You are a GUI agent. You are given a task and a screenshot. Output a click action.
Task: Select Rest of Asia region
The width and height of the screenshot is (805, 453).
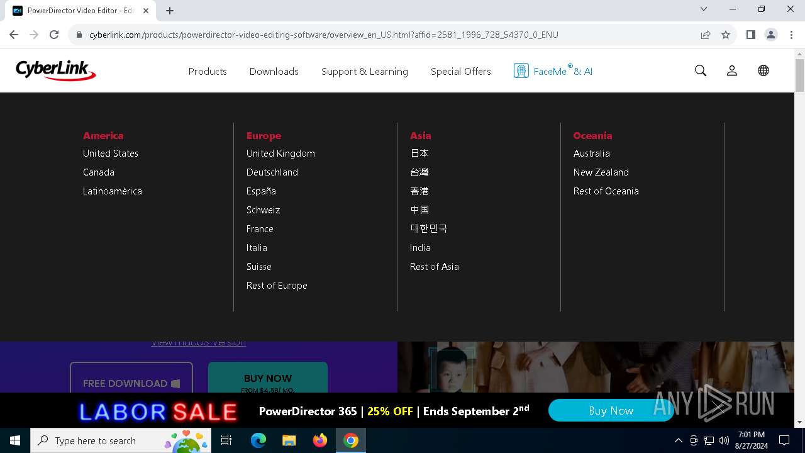click(435, 267)
